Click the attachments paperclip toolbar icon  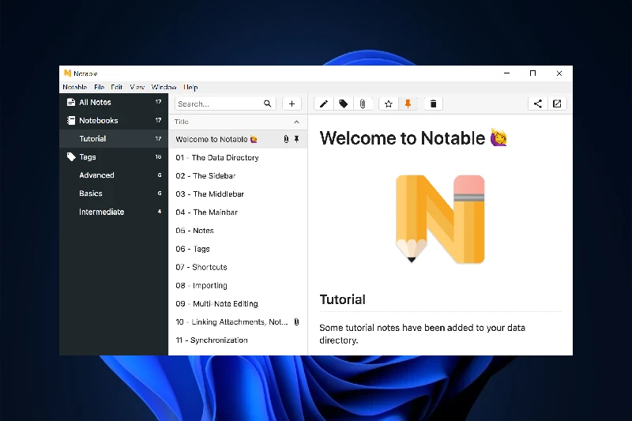pos(363,104)
